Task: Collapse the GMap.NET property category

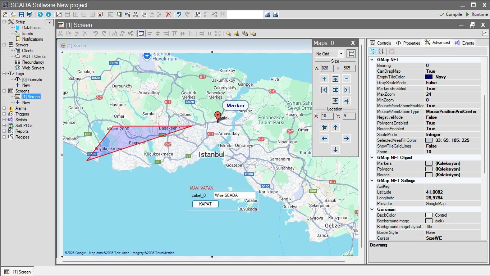Action: [x=372, y=60]
